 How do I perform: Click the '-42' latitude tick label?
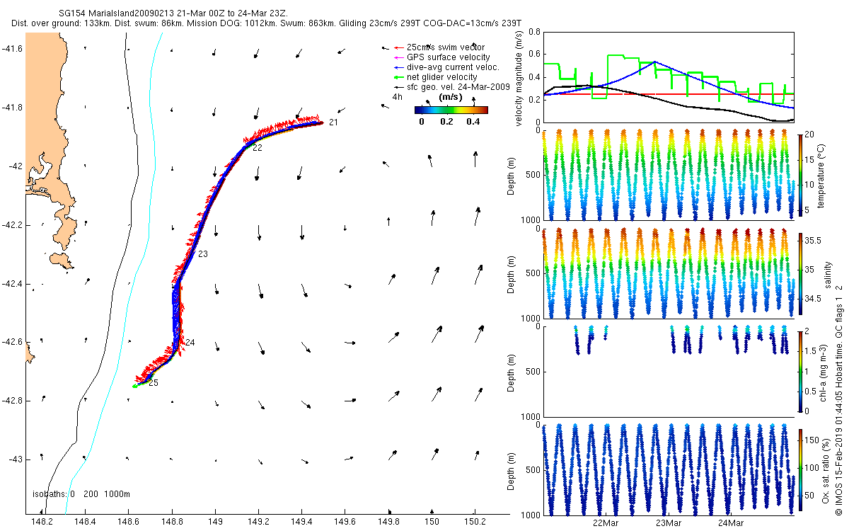click(15, 166)
